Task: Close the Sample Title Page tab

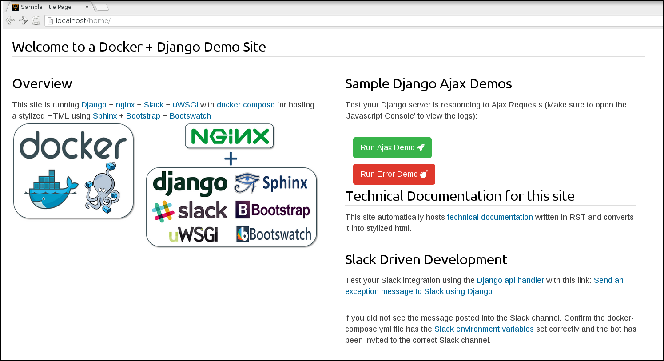Action: pyautogui.click(x=87, y=7)
